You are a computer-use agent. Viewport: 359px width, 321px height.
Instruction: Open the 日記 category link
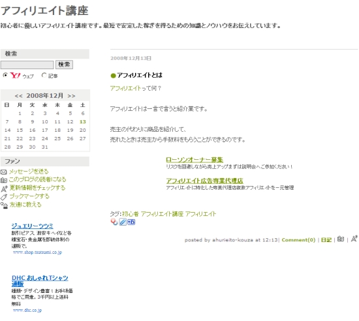326,240
